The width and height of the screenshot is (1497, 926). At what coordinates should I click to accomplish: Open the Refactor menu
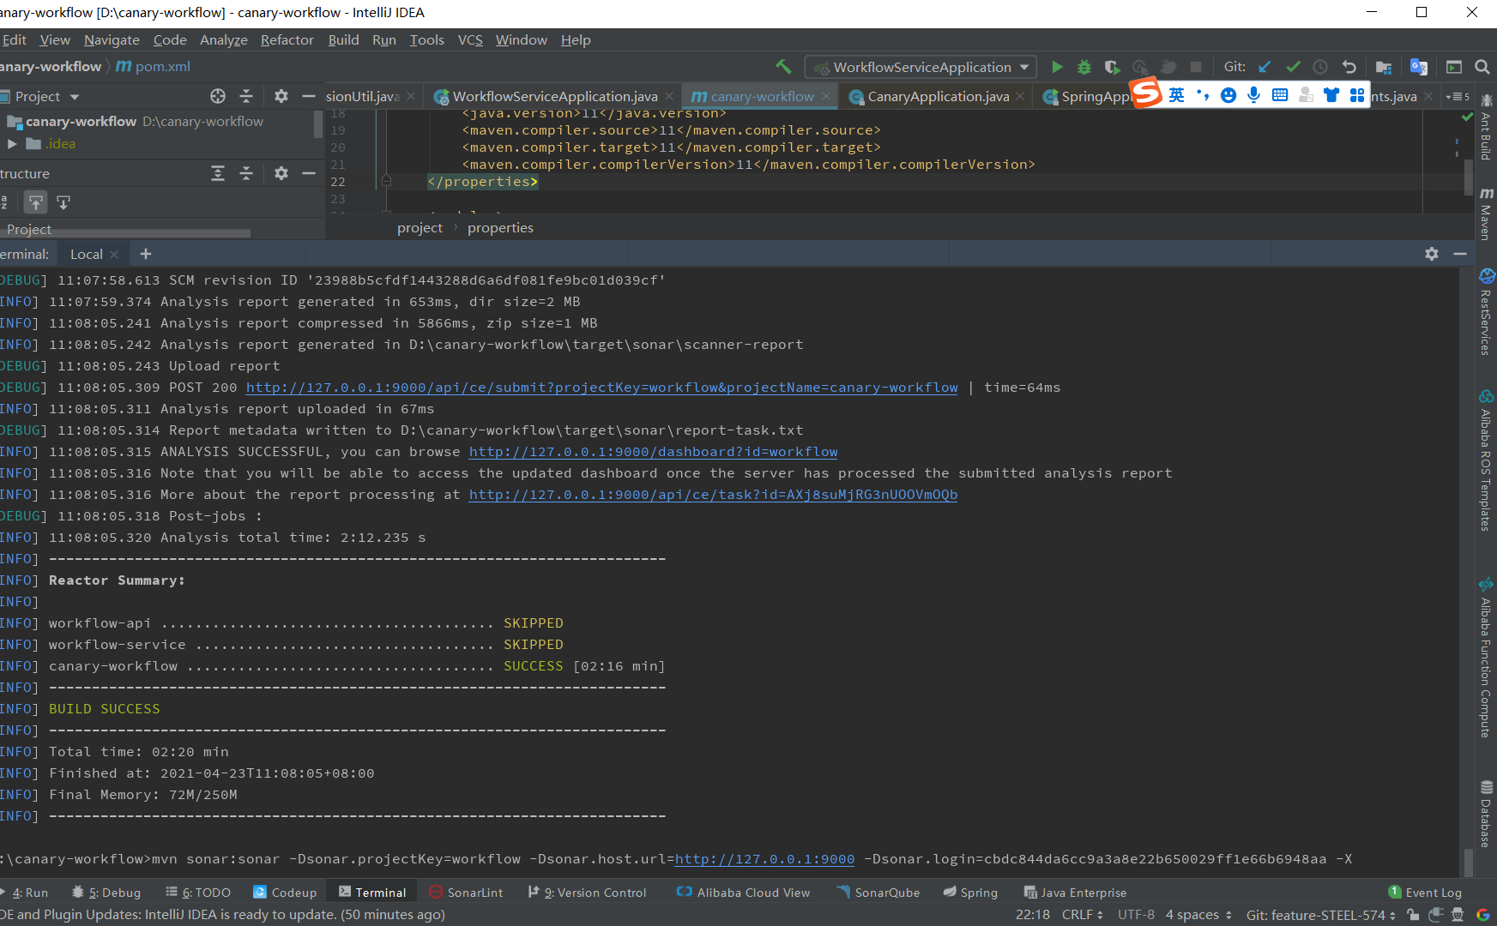coord(287,40)
